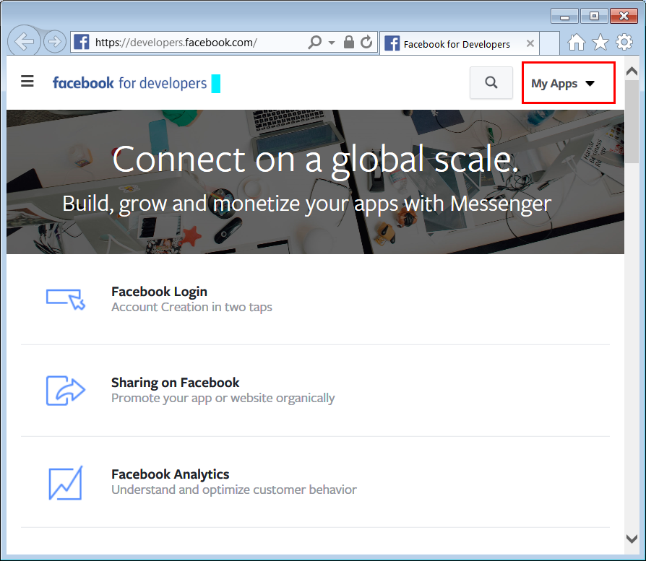Open Favorites with the star icon

coord(600,42)
